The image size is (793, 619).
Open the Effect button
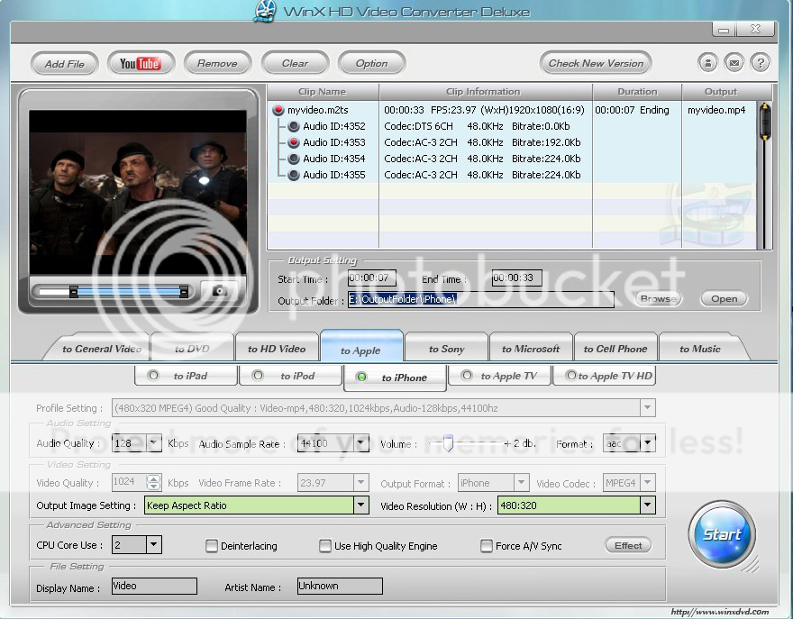(628, 545)
